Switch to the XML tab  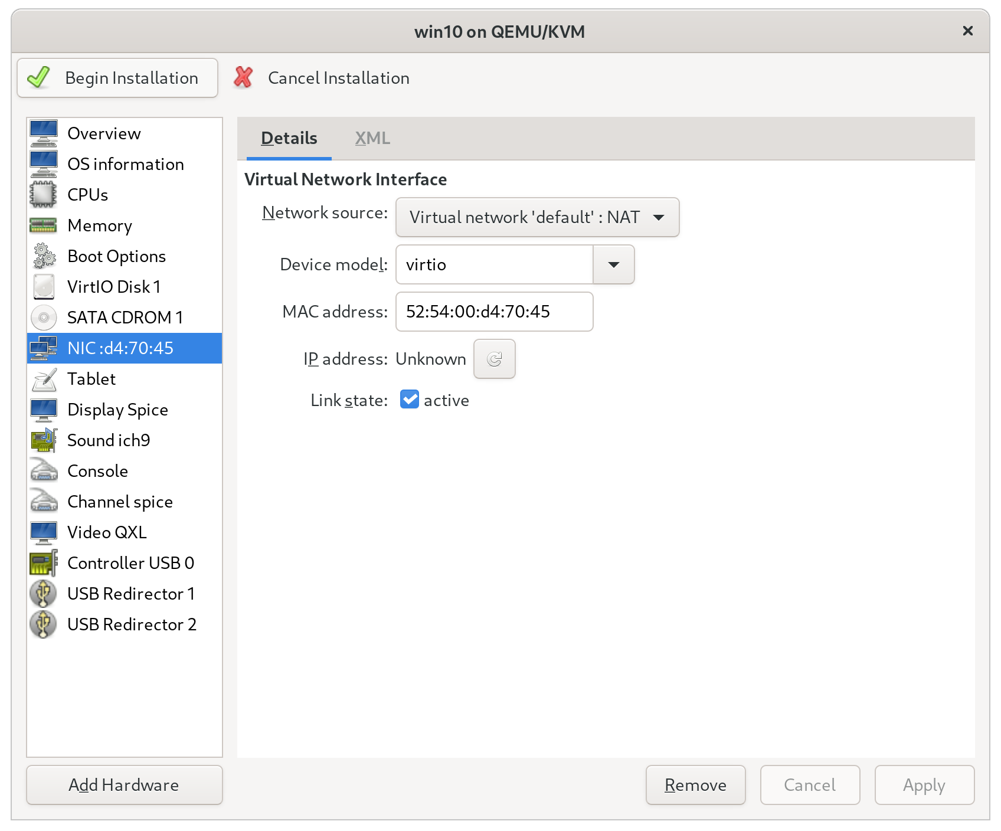372,138
